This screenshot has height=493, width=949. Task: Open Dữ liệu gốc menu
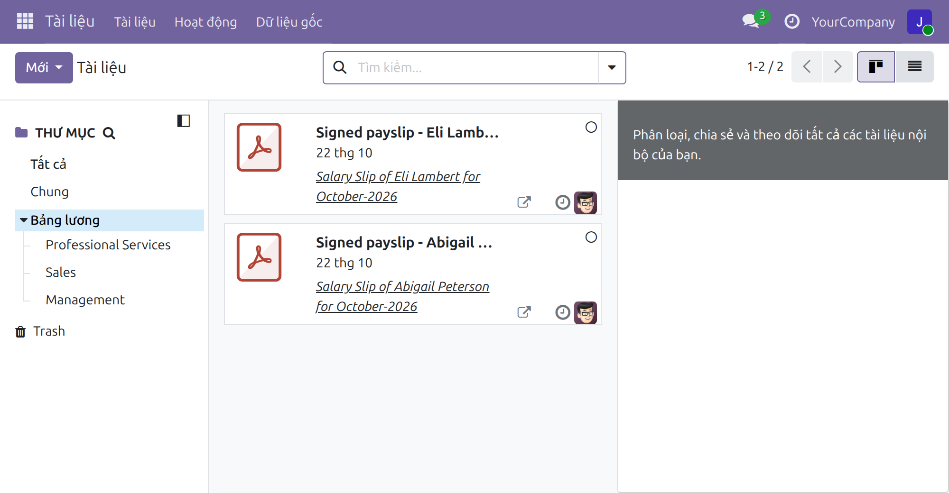pyautogui.click(x=289, y=22)
